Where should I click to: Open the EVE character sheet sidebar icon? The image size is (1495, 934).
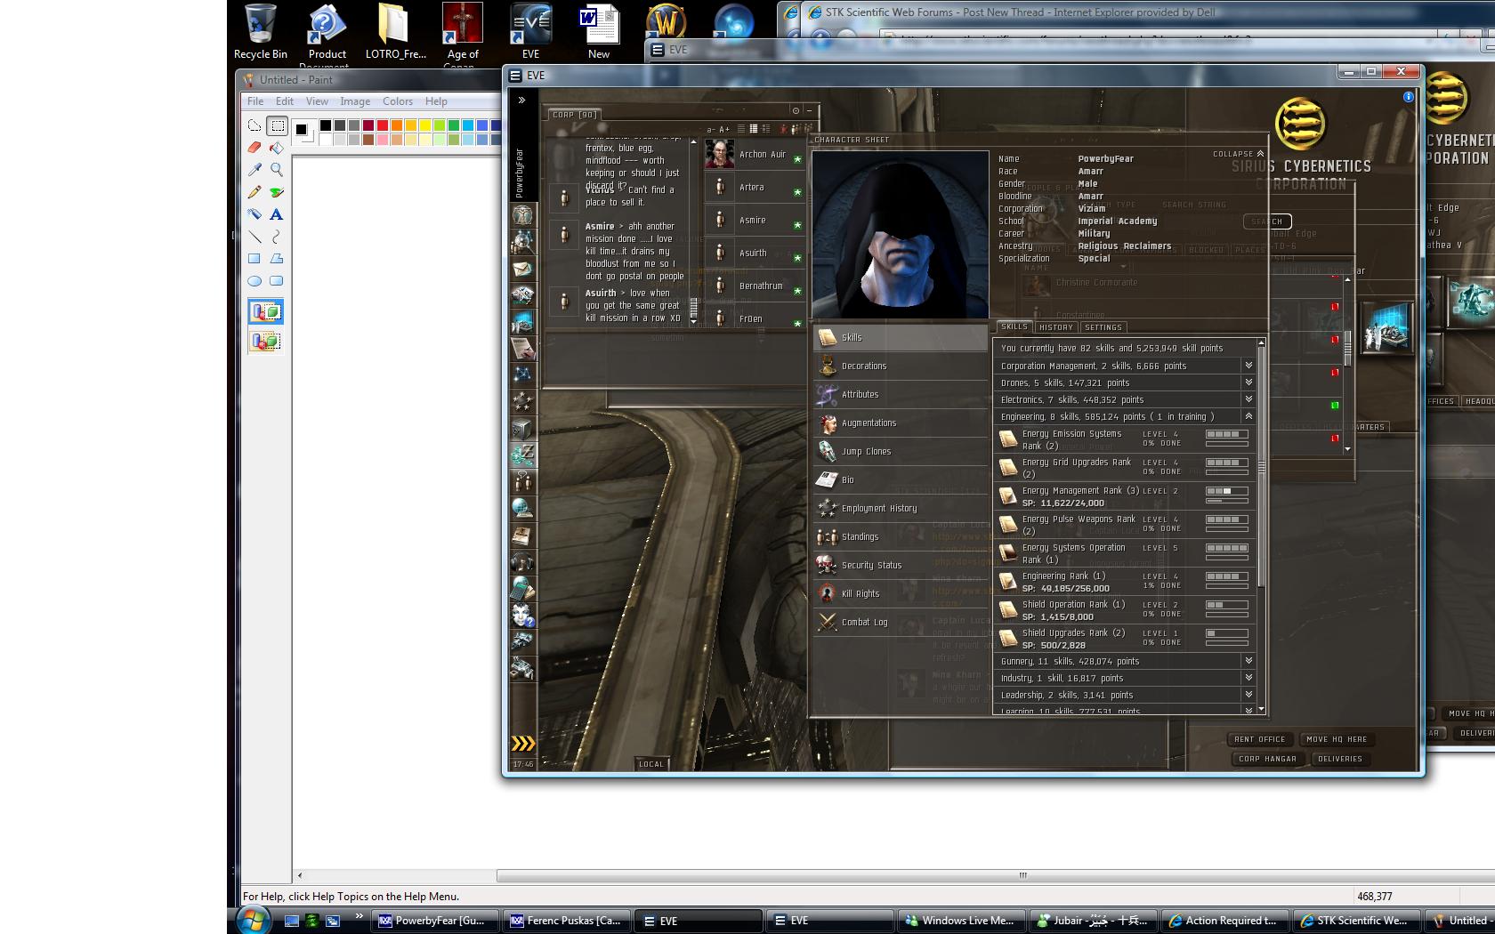point(523,215)
